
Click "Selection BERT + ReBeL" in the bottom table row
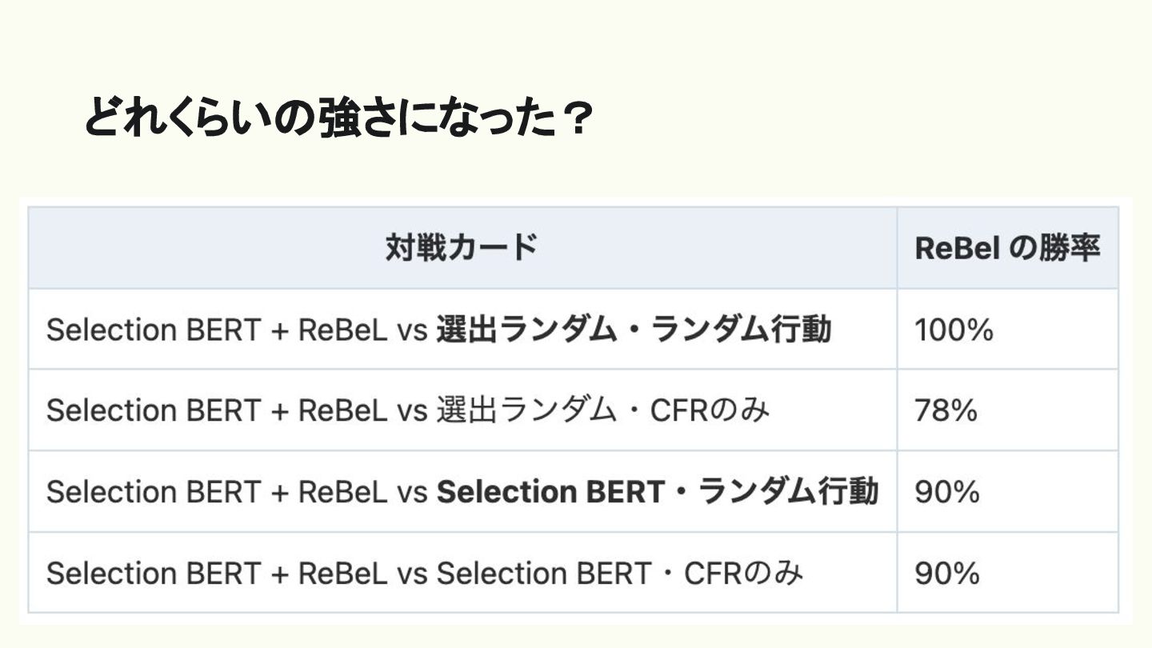click(x=216, y=573)
